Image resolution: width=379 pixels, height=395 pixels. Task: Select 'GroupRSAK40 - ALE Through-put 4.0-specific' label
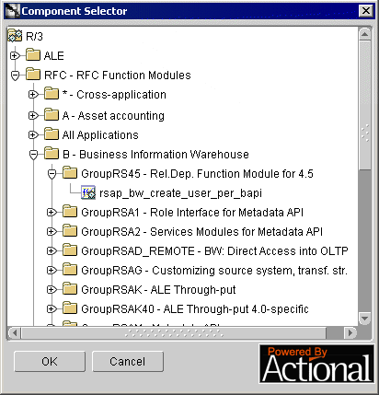pos(195,309)
